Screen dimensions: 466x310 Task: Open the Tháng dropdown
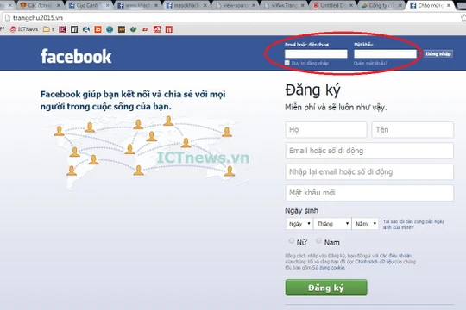(x=332, y=224)
